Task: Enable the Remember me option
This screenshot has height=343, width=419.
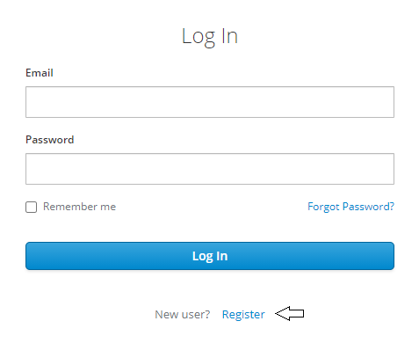Action: (x=31, y=207)
